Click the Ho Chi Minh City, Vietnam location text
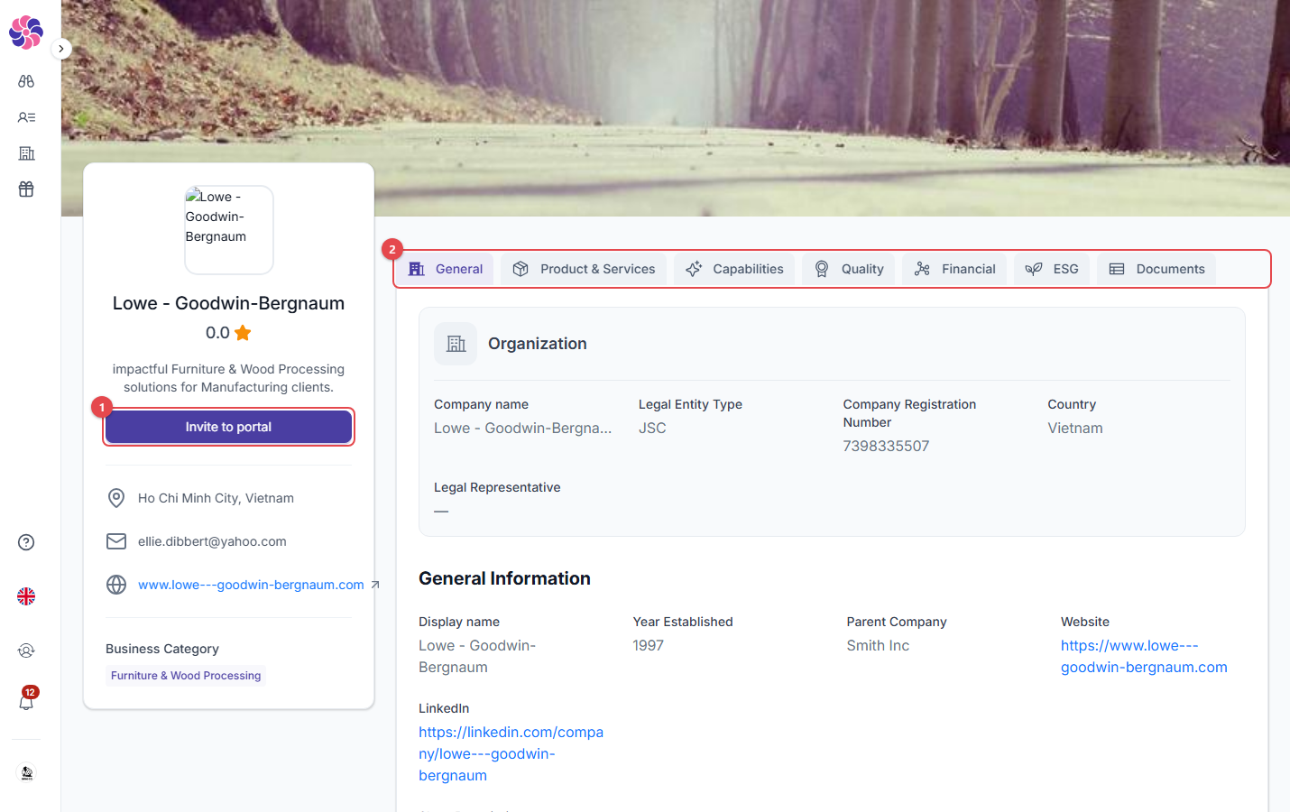This screenshot has width=1299, height=812. click(216, 498)
